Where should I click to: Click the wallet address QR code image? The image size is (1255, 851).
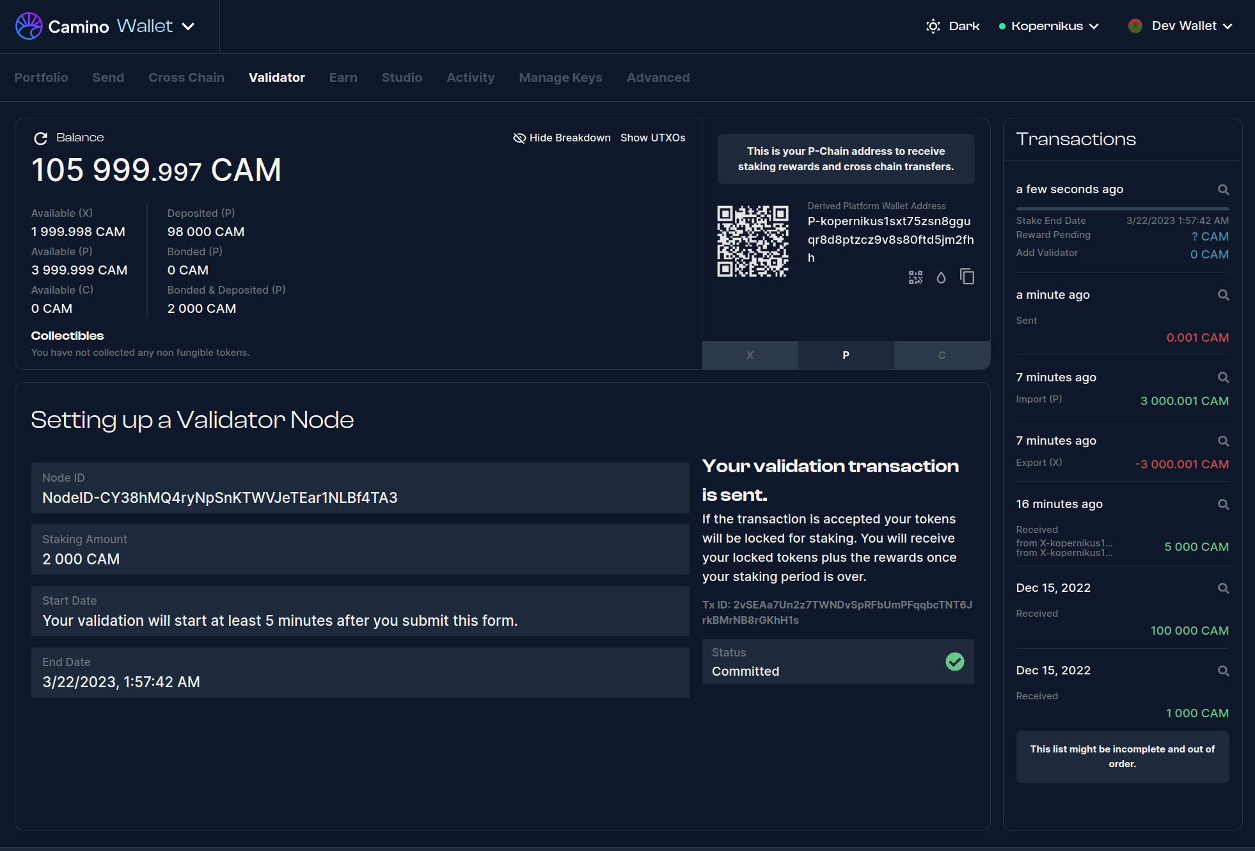click(752, 241)
